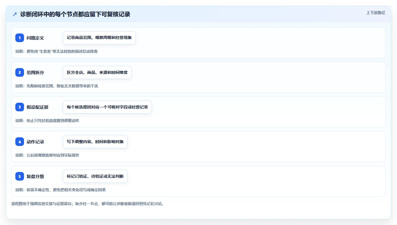Viewport: 397px width, 225px height.
Task: Select the 假设配证据 step title
Action: pyautogui.click(x=37, y=107)
